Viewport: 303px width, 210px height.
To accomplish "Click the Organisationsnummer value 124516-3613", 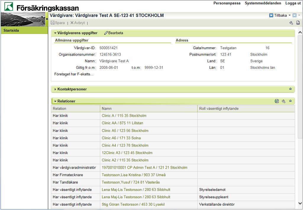I will [110, 55].
